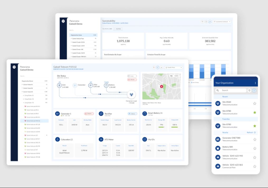Open mobile Your Organization kebab menu
Viewport: 268px width, 188px height.
click(255, 83)
